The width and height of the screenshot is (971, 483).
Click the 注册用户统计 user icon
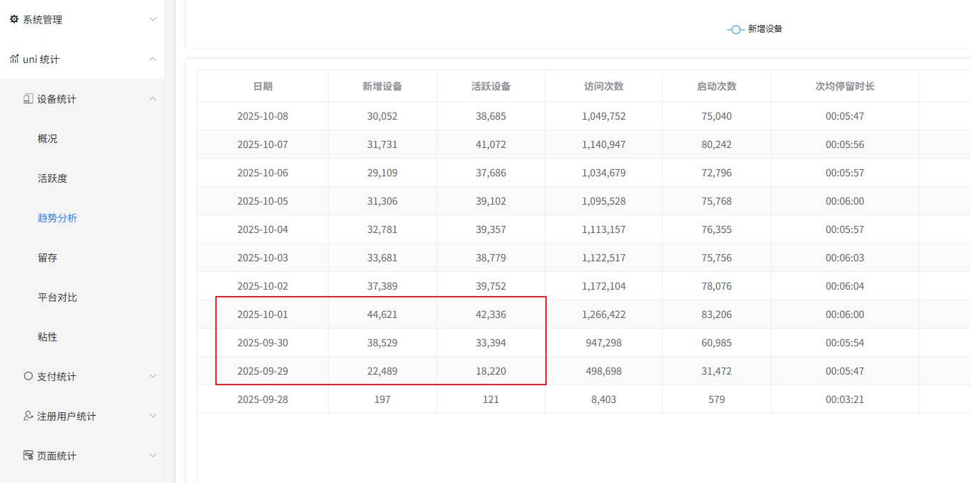point(28,416)
